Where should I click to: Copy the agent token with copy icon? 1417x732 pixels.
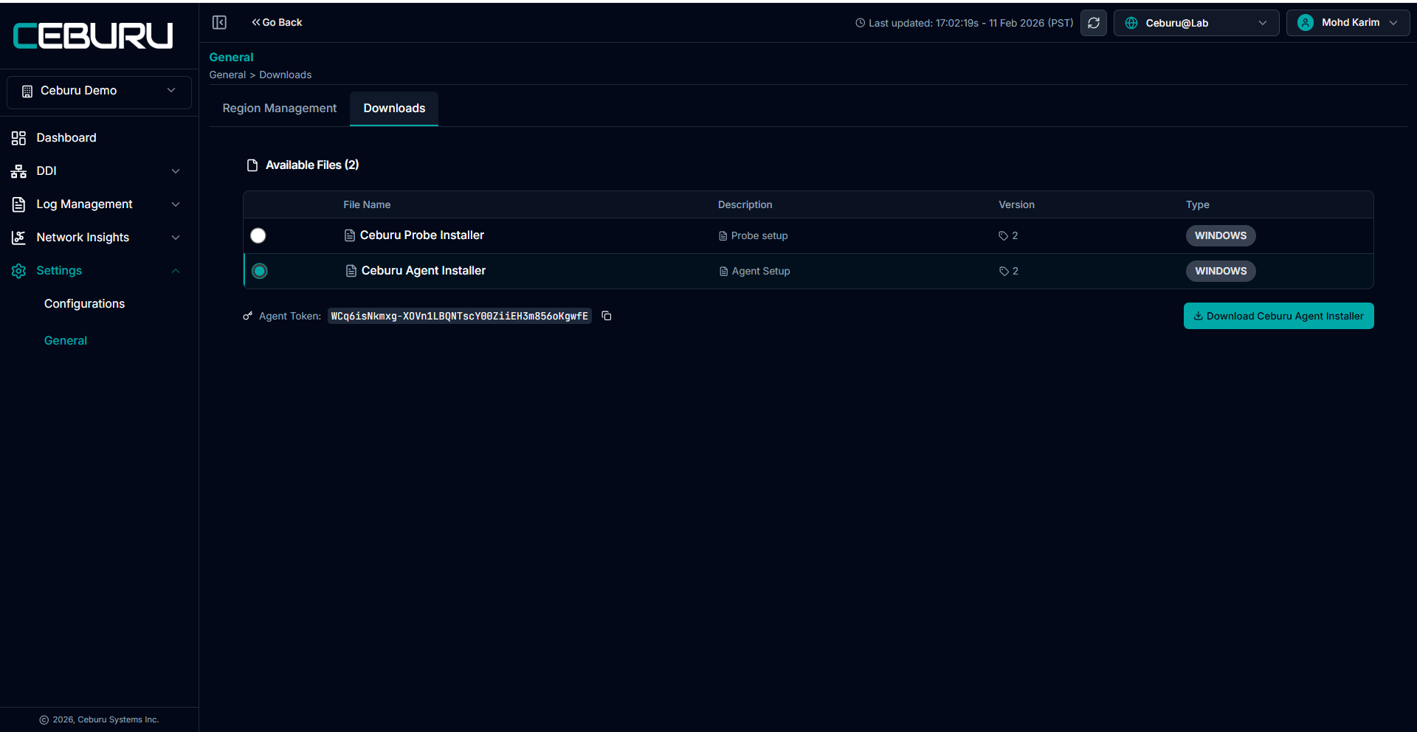point(607,316)
